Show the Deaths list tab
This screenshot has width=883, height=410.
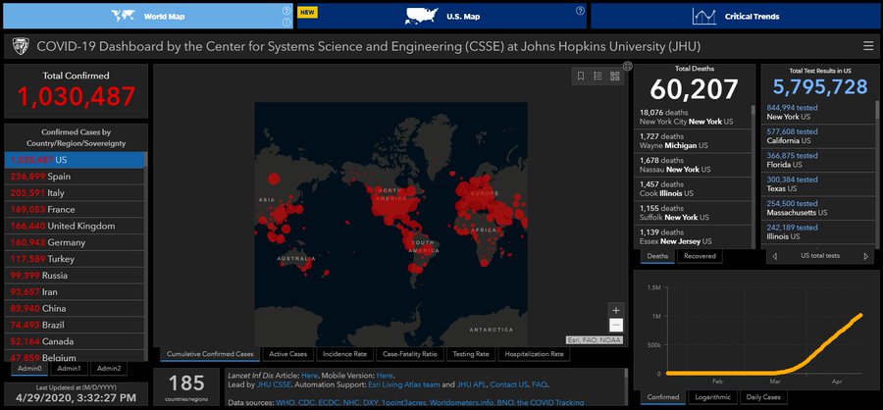pyautogui.click(x=657, y=256)
